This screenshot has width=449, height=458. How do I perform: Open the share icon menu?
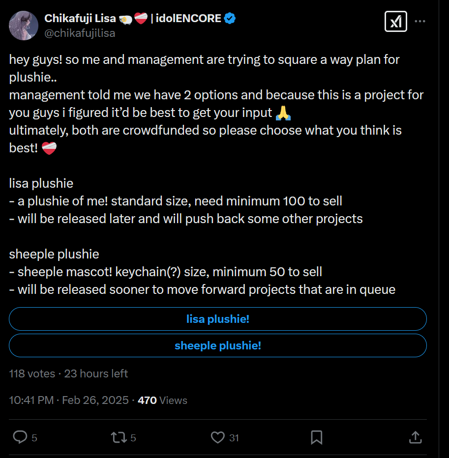click(x=415, y=437)
